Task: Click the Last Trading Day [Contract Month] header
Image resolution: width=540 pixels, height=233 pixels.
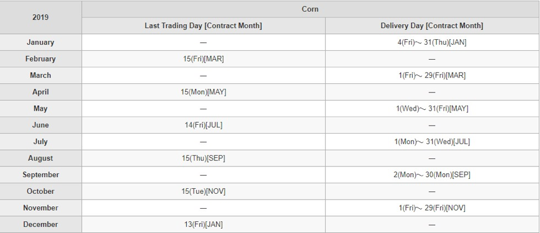Action: point(203,26)
